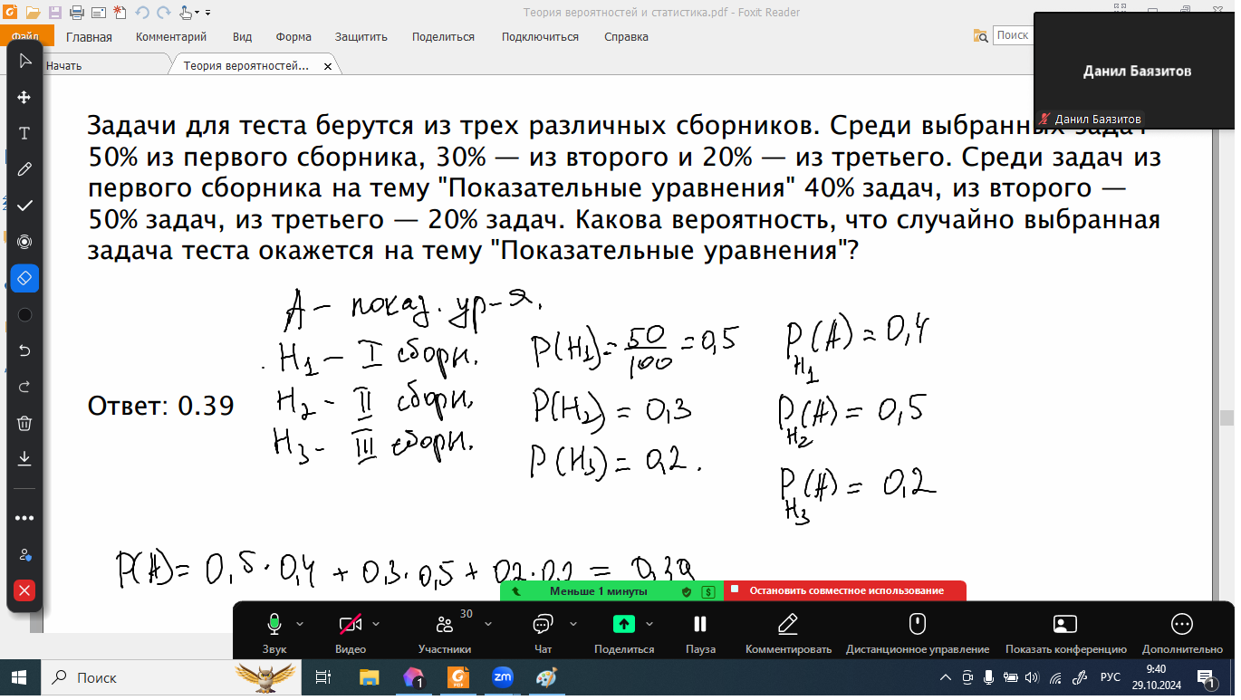Open the Комментарий ribbon tab

pos(171,37)
